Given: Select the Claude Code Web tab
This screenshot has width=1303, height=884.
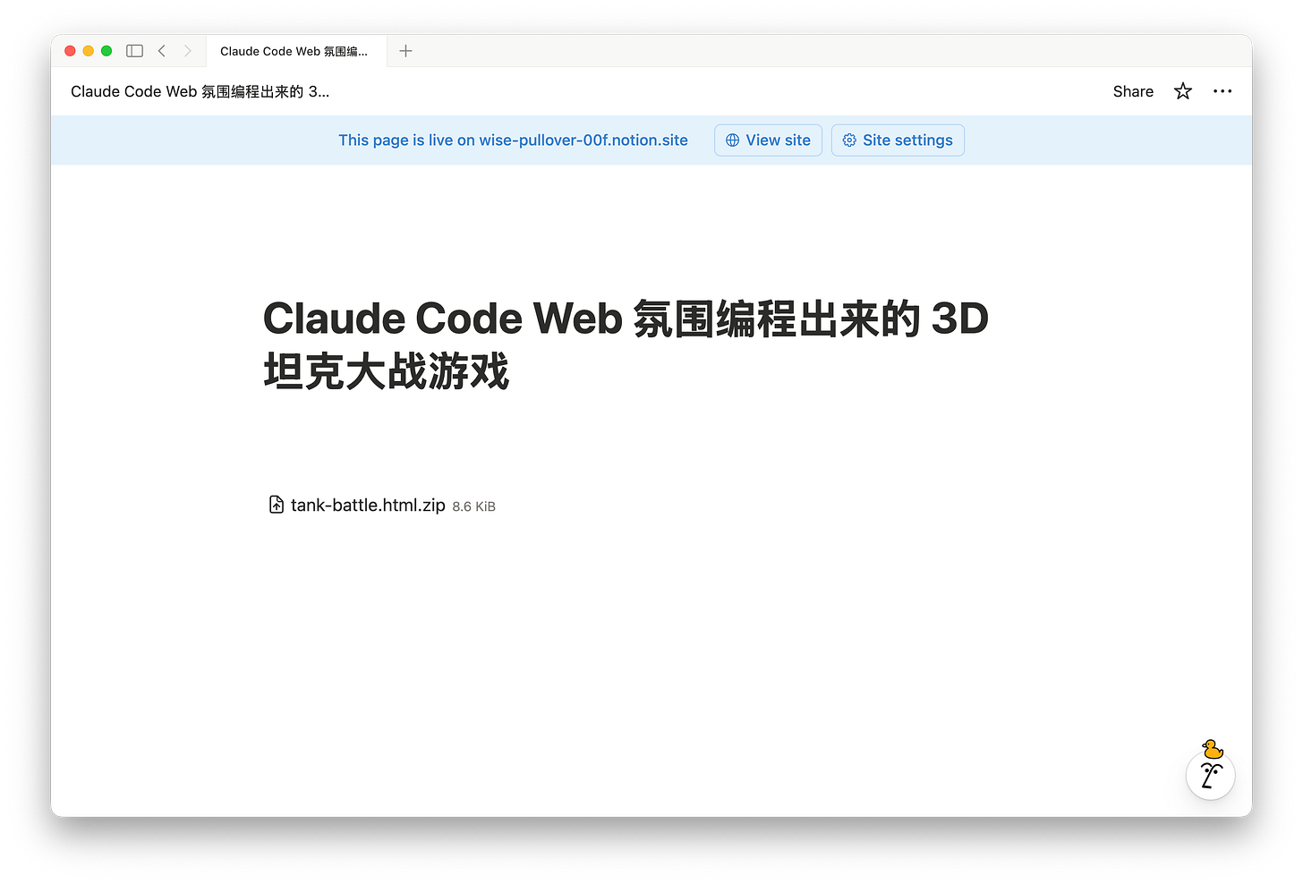Looking at the screenshot, I should [295, 51].
